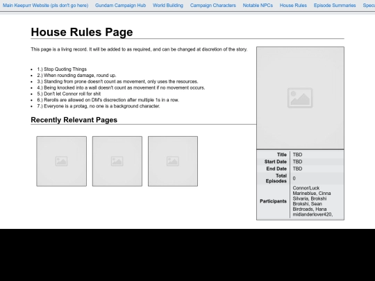Image resolution: width=375 pixels, height=281 pixels.
Task: Select rule '1.) Stop Quoting Things'
Action: (x=62, y=69)
